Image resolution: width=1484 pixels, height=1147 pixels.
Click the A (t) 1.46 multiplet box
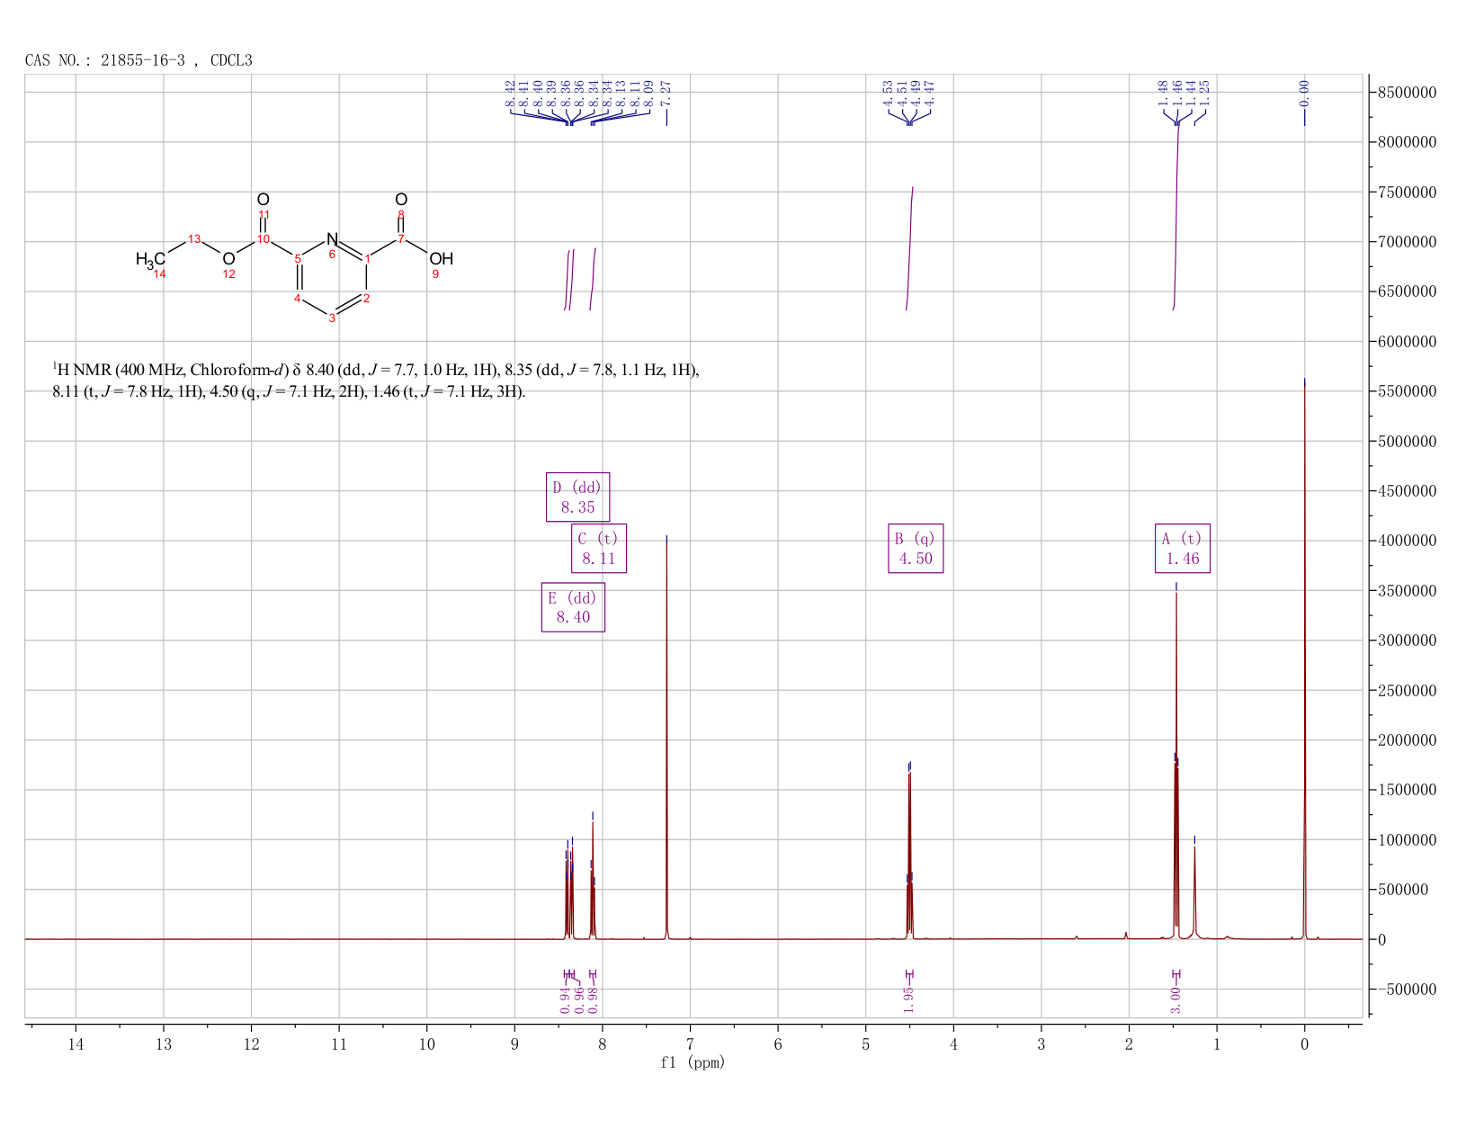1183,548
